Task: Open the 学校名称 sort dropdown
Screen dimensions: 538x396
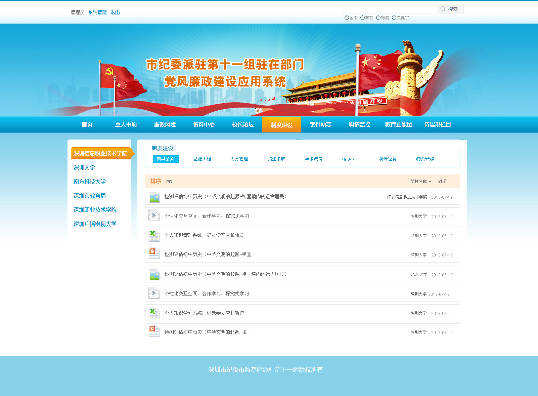Action: (421, 182)
